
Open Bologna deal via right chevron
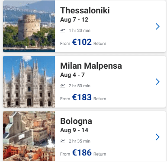tap(157, 137)
